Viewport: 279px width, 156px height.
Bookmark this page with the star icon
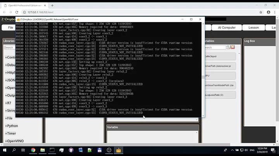pos(261,12)
